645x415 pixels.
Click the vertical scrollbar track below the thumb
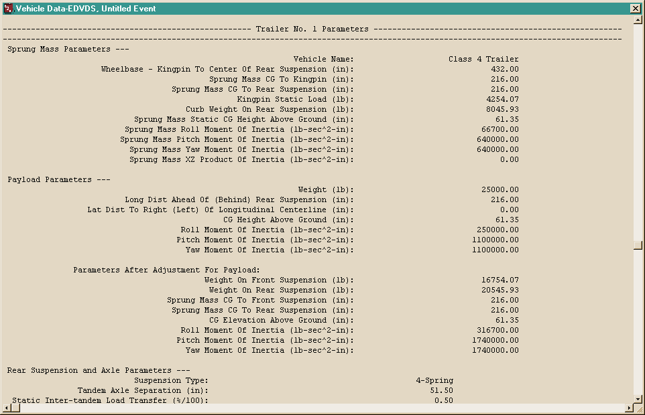[x=638, y=322]
